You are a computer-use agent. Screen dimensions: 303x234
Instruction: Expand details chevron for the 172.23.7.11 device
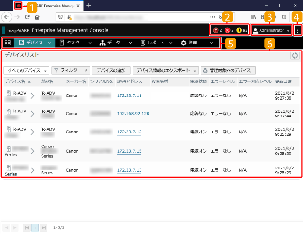click(32, 96)
